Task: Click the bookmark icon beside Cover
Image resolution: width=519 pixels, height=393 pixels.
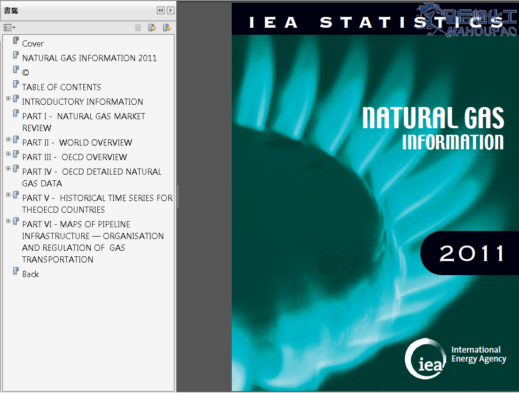Action: [16, 41]
